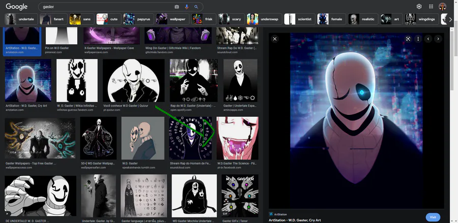
Task: Start voice search with microphone icon
Action: click(x=187, y=7)
